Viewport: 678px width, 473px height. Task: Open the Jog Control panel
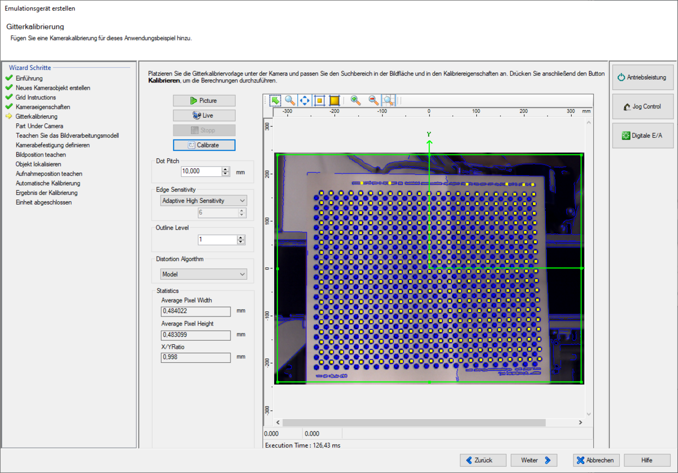(642, 107)
